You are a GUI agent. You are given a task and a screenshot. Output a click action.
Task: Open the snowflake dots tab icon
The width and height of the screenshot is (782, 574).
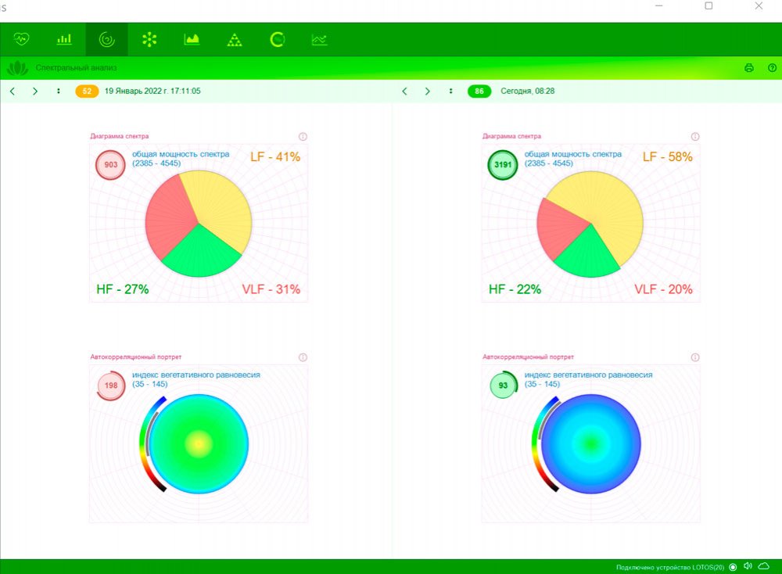coord(149,39)
